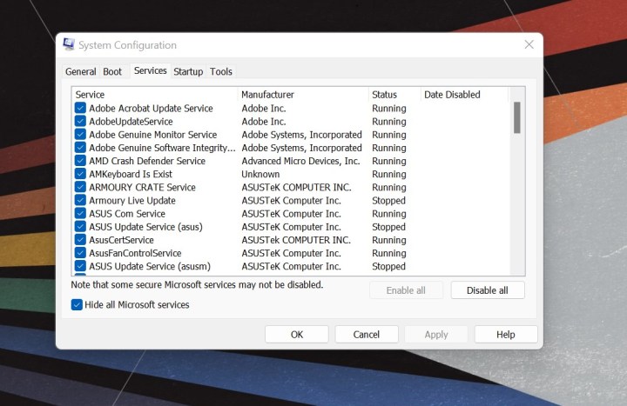Close the System Configuration window
Screen dimensions: 627x406
tap(529, 44)
